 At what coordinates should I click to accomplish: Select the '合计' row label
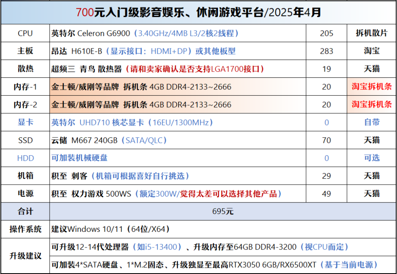click(25, 212)
